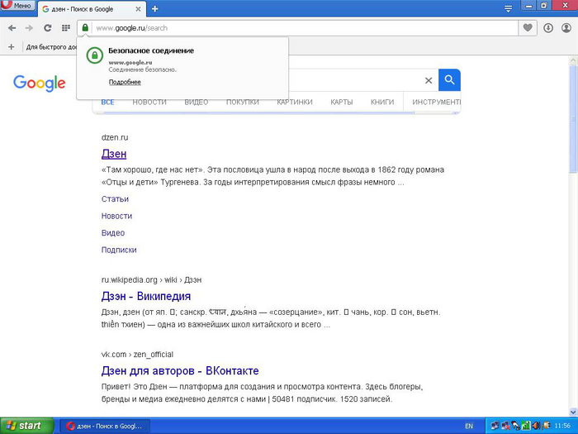The image size is (578, 434).
Task: Add page to bookmarks with heart icon
Action: [528, 27]
